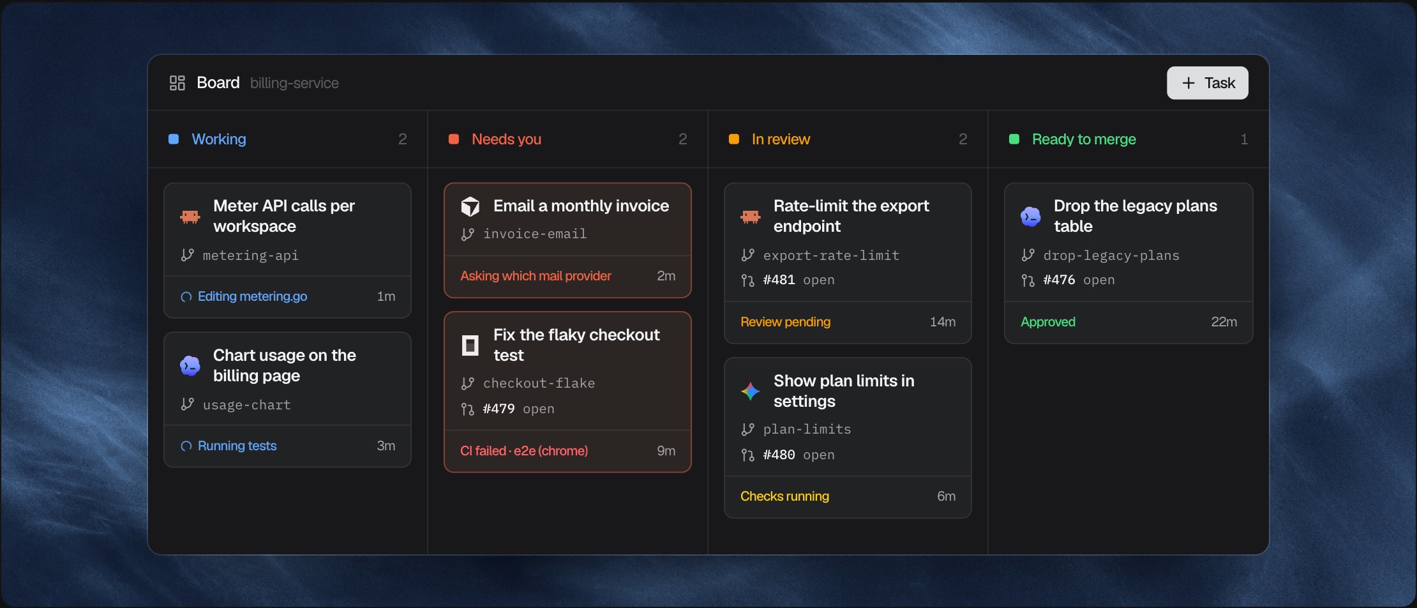Click the purple terminal icon on Drop the legacy plans table
Image resolution: width=1417 pixels, height=608 pixels.
pos(1031,217)
